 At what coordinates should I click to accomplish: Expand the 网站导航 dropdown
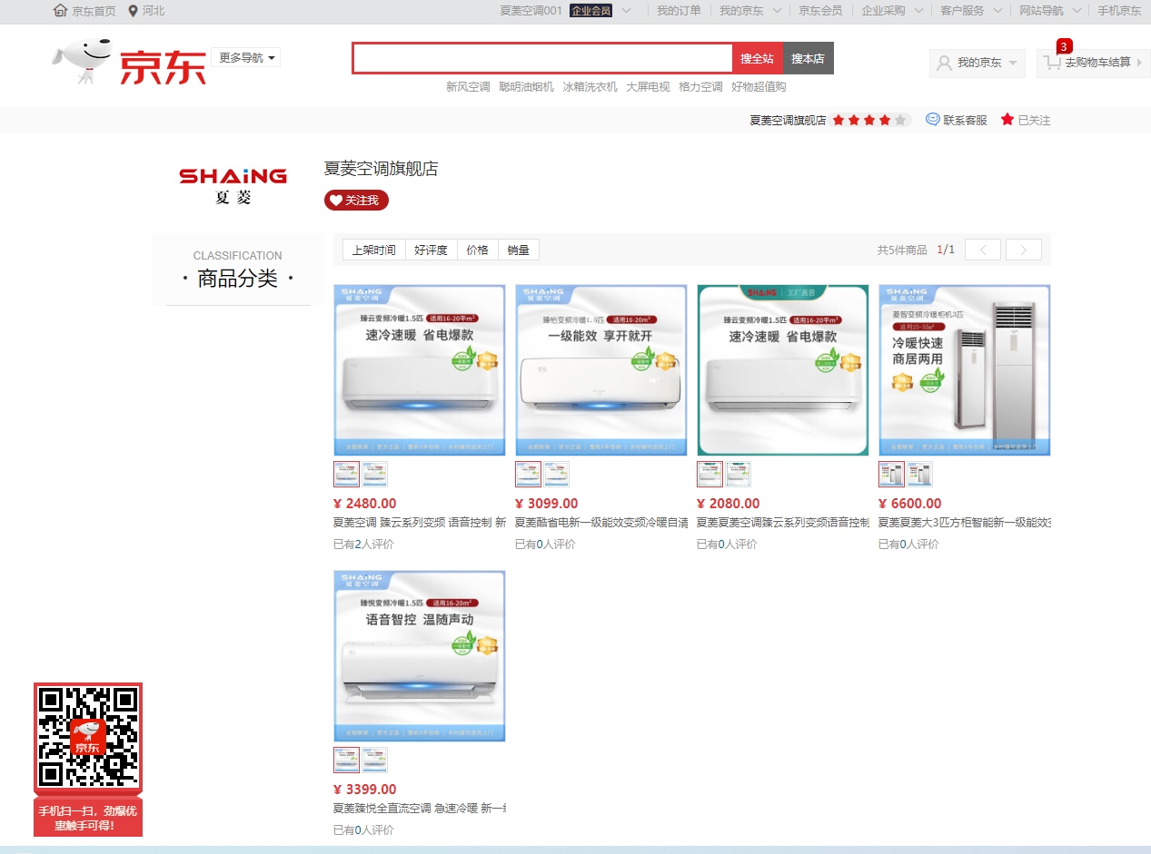1050,11
